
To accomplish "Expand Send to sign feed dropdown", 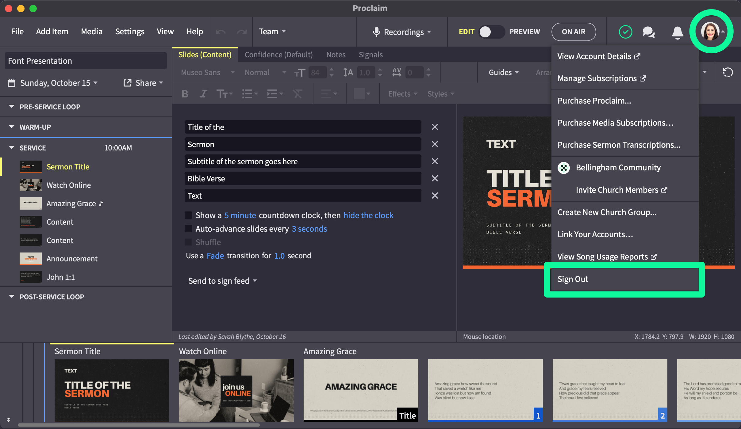I will pos(222,281).
